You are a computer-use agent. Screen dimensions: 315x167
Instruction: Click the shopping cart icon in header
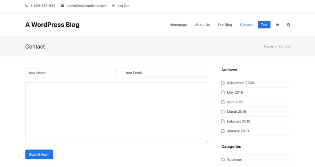coord(277,25)
